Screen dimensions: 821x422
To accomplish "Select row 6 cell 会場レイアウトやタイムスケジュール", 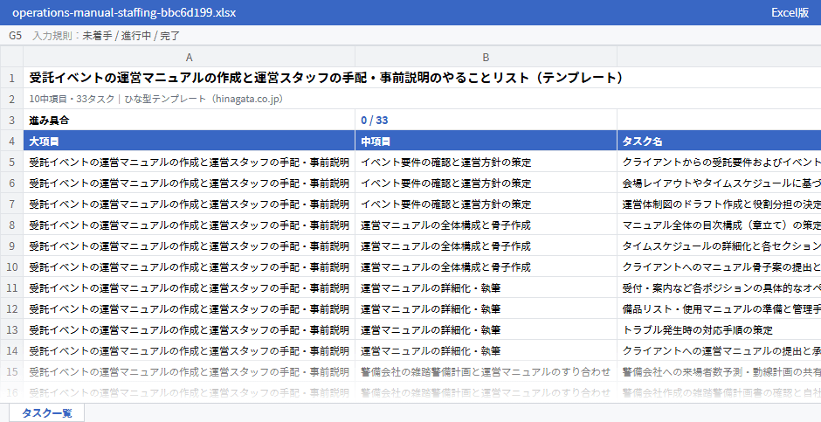I will [719, 183].
